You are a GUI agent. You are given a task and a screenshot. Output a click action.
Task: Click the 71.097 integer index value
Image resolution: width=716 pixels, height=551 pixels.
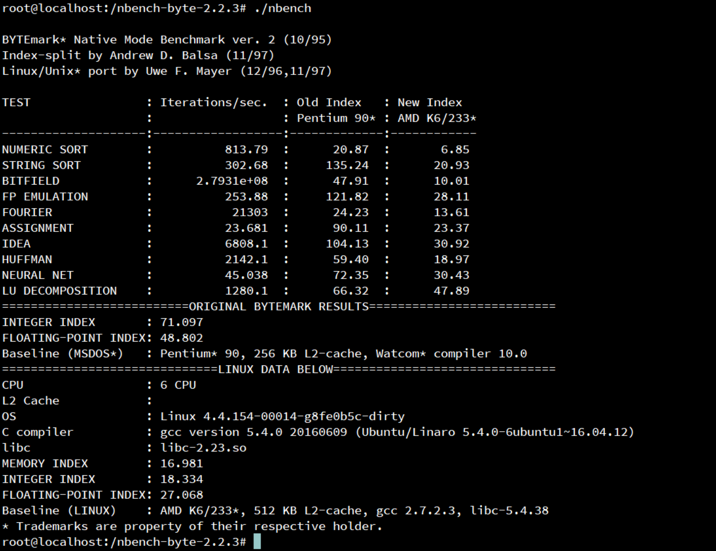[182, 322]
